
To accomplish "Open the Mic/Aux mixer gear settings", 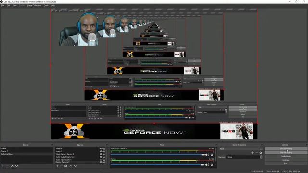I will [212, 165].
